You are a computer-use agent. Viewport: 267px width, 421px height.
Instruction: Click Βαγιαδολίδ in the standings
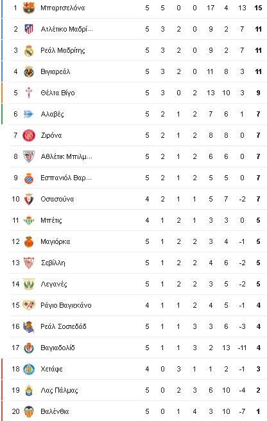click(x=58, y=348)
